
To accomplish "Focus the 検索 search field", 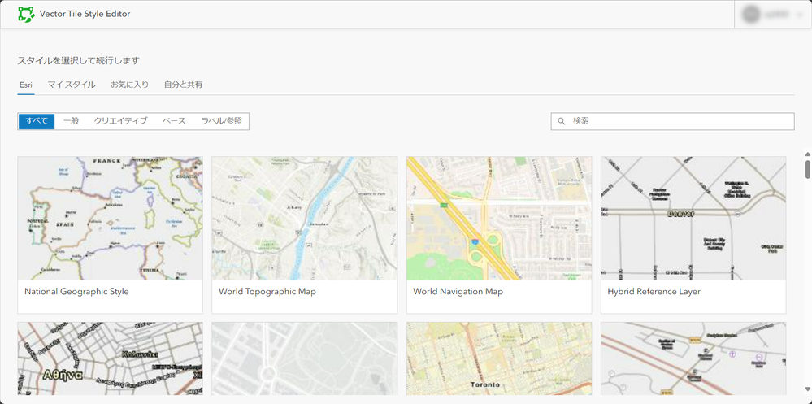I will pyautogui.click(x=679, y=121).
